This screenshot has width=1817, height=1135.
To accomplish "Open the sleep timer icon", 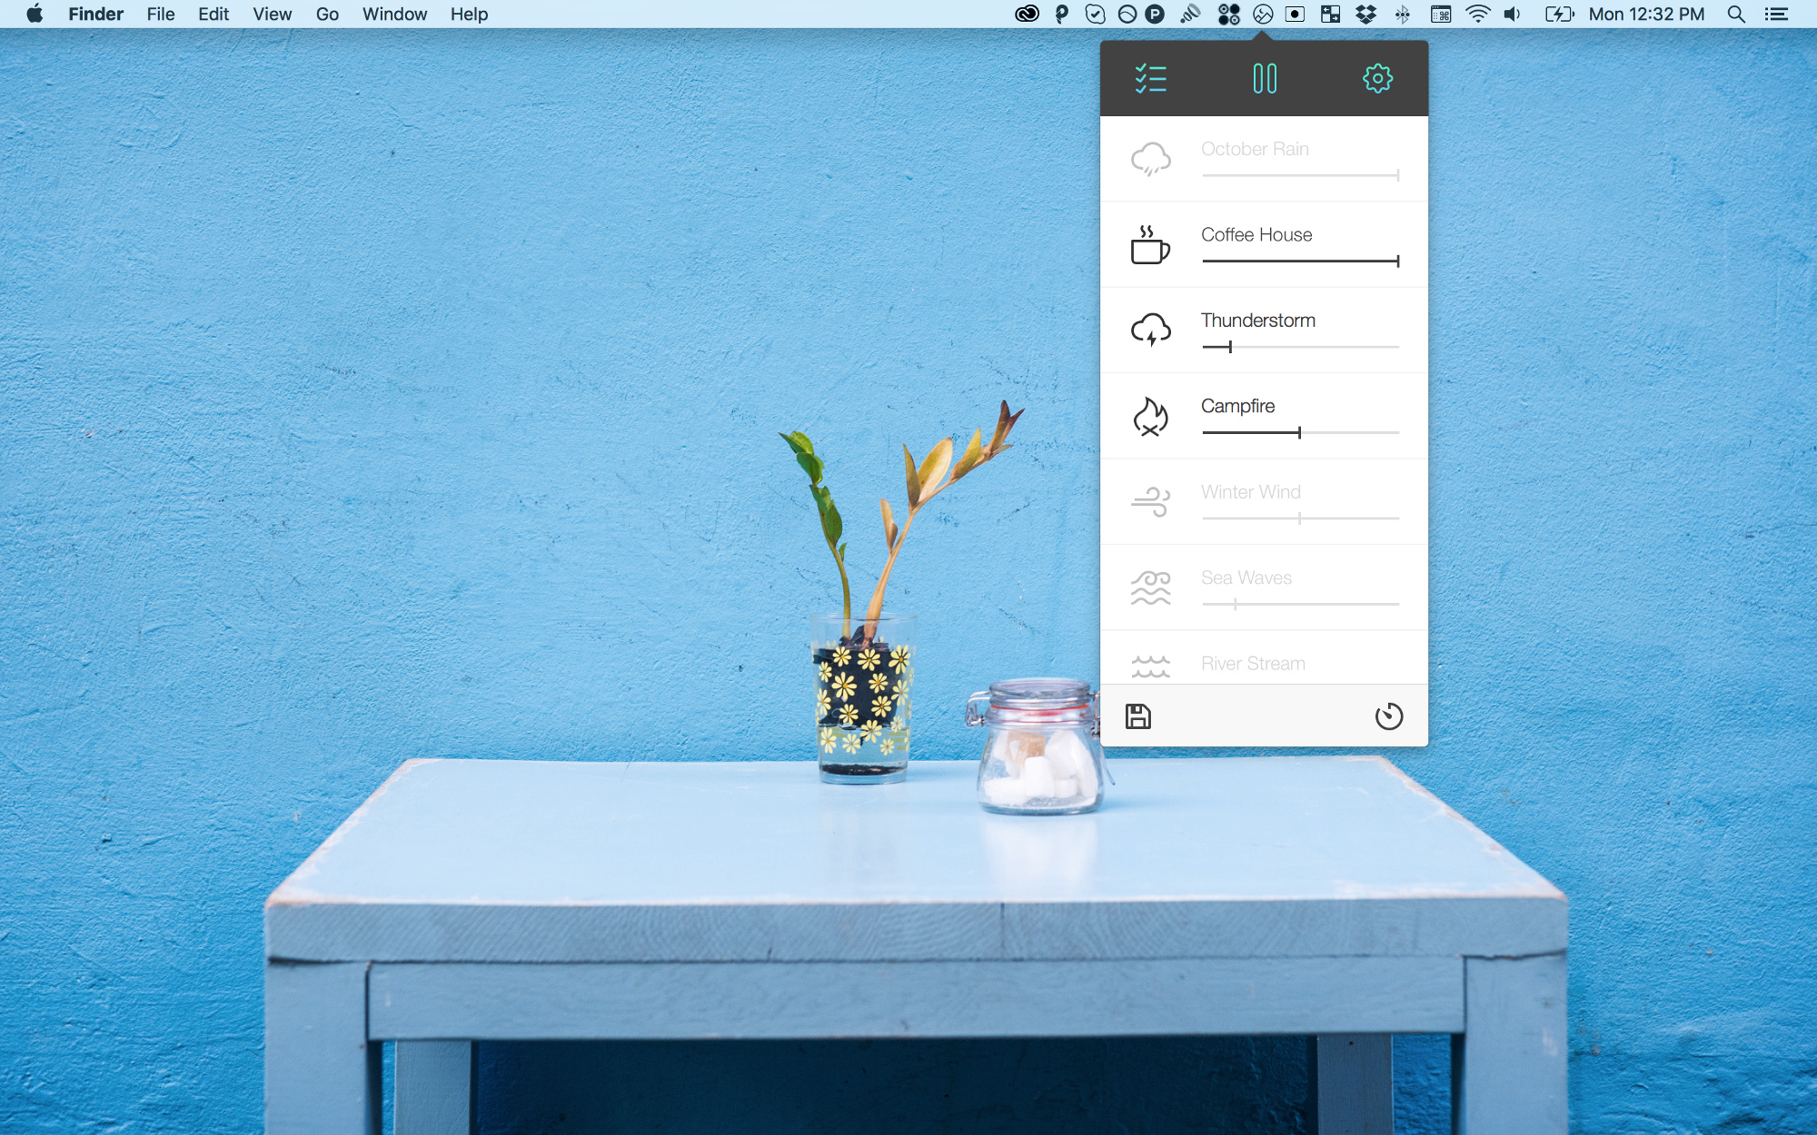I will tap(1388, 716).
